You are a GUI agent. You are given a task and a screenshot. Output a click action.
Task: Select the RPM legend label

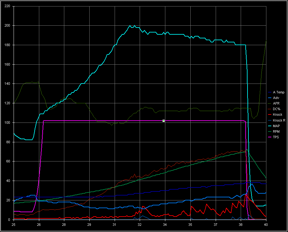[277, 131]
